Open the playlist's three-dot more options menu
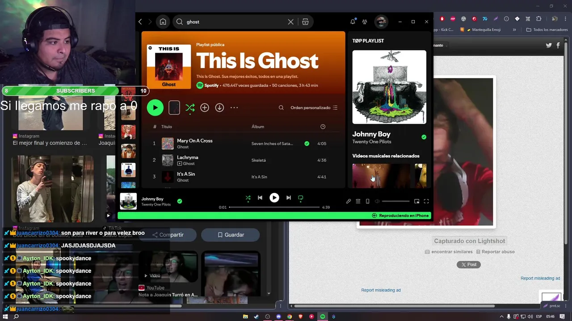 click(234, 107)
